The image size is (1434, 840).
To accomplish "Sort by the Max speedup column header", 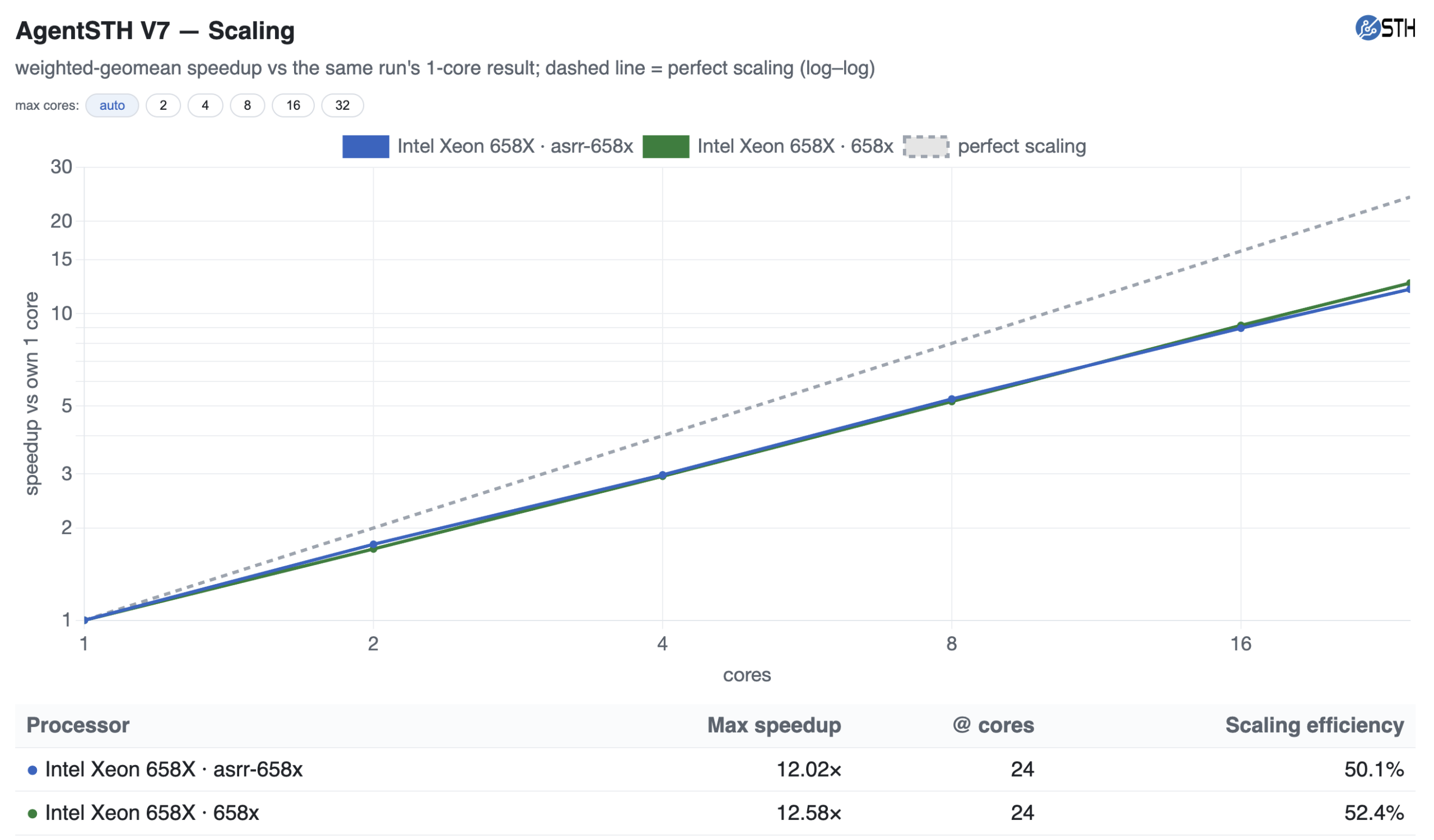I will (774, 726).
